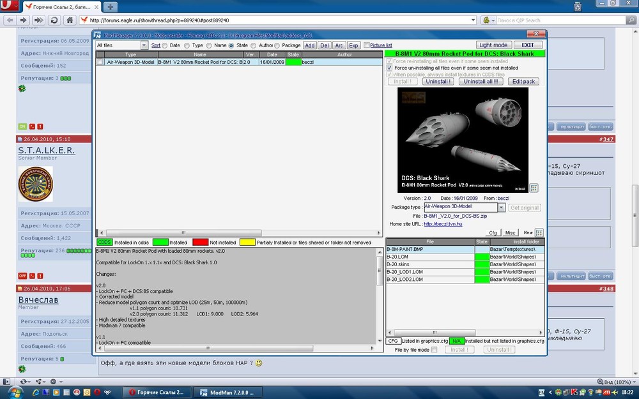Open Вячеслав user profile link

pos(38,299)
